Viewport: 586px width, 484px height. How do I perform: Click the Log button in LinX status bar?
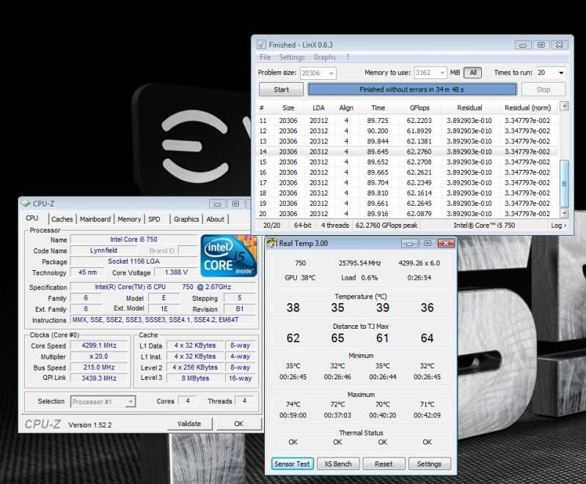pyautogui.click(x=558, y=226)
